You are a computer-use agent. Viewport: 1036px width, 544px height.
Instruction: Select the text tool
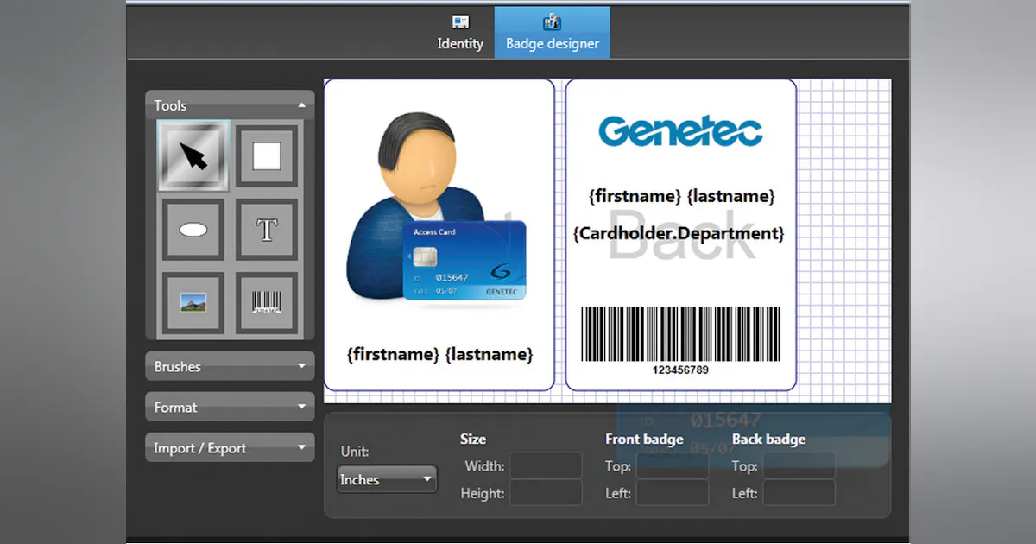point(267,229)
